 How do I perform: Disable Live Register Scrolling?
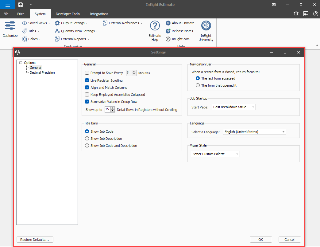coord(87,80)
